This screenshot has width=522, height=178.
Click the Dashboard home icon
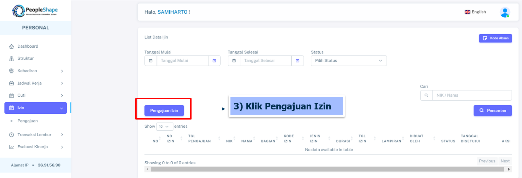click(11, 46)
